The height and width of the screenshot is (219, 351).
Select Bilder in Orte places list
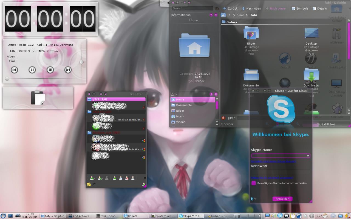(x=193, y=111)
